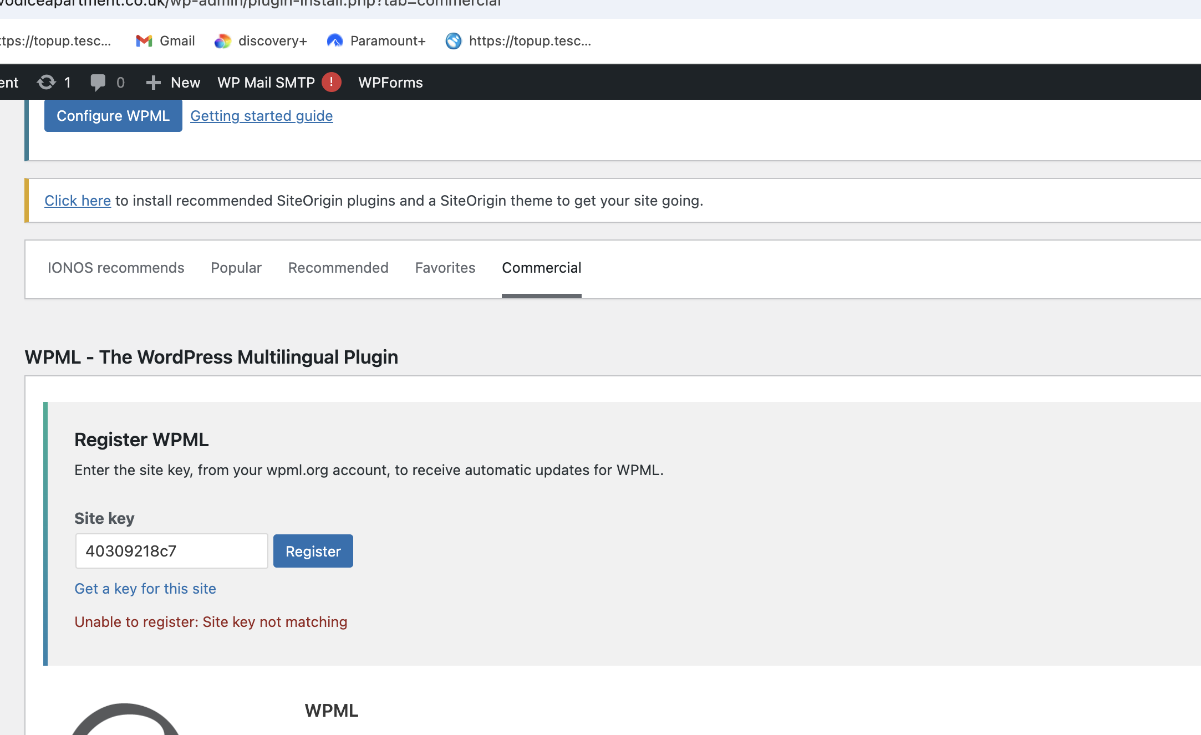Select the Commercial tab
Image resolution: width=1201 pixels, height=735 pixels.
[x=542, y=268]
